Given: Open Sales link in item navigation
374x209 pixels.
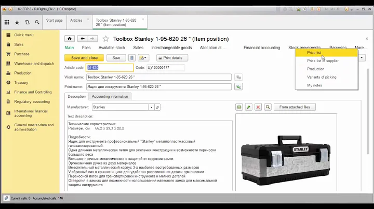Looking at the screenshot, I should [138, 48].
